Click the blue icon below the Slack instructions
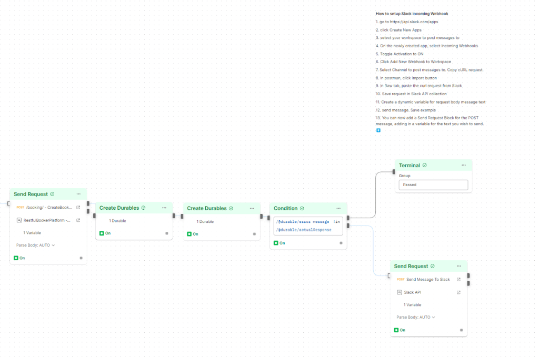 coord(378,130)
